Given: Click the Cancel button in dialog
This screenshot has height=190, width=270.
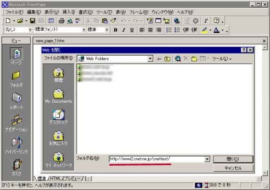Looking at the screenshot, I should [x=233, y=168].
